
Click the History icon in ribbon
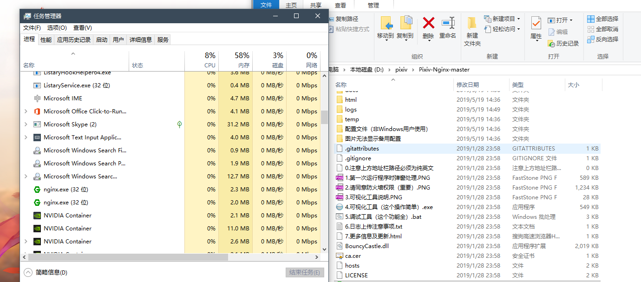click(x=551, y=43)
